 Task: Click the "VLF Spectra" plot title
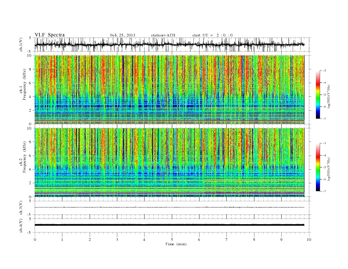click(x=50, y=35)
